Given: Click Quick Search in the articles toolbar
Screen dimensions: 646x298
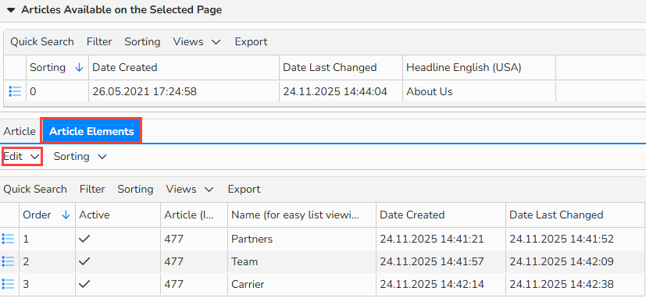Looking at the screenshot, I should (42, 42).
